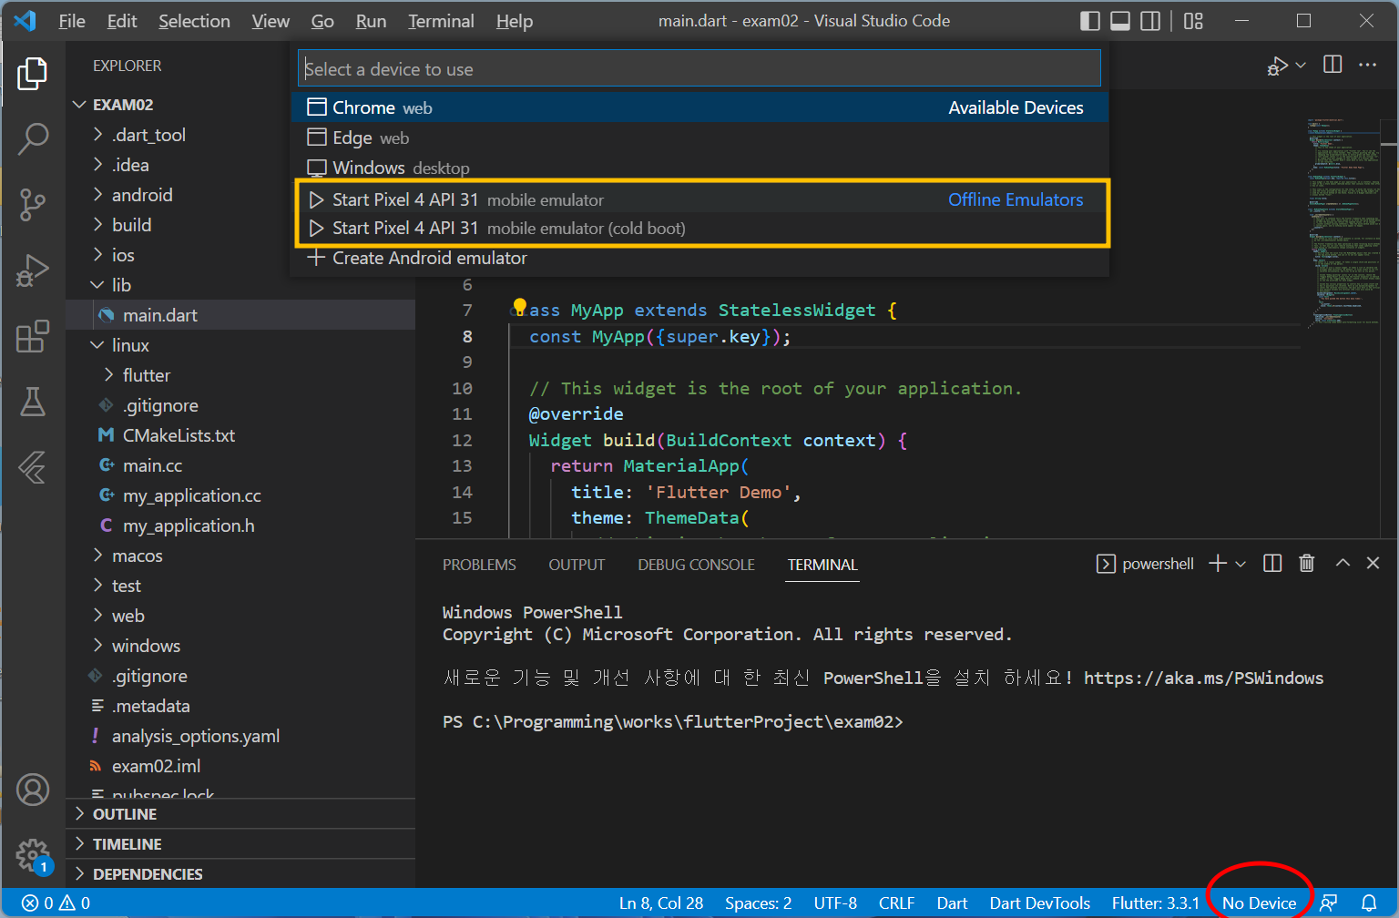Viewport: 1399px width, 918px height.
Task: Open notifications bell in status bar
Action: 1369,903
